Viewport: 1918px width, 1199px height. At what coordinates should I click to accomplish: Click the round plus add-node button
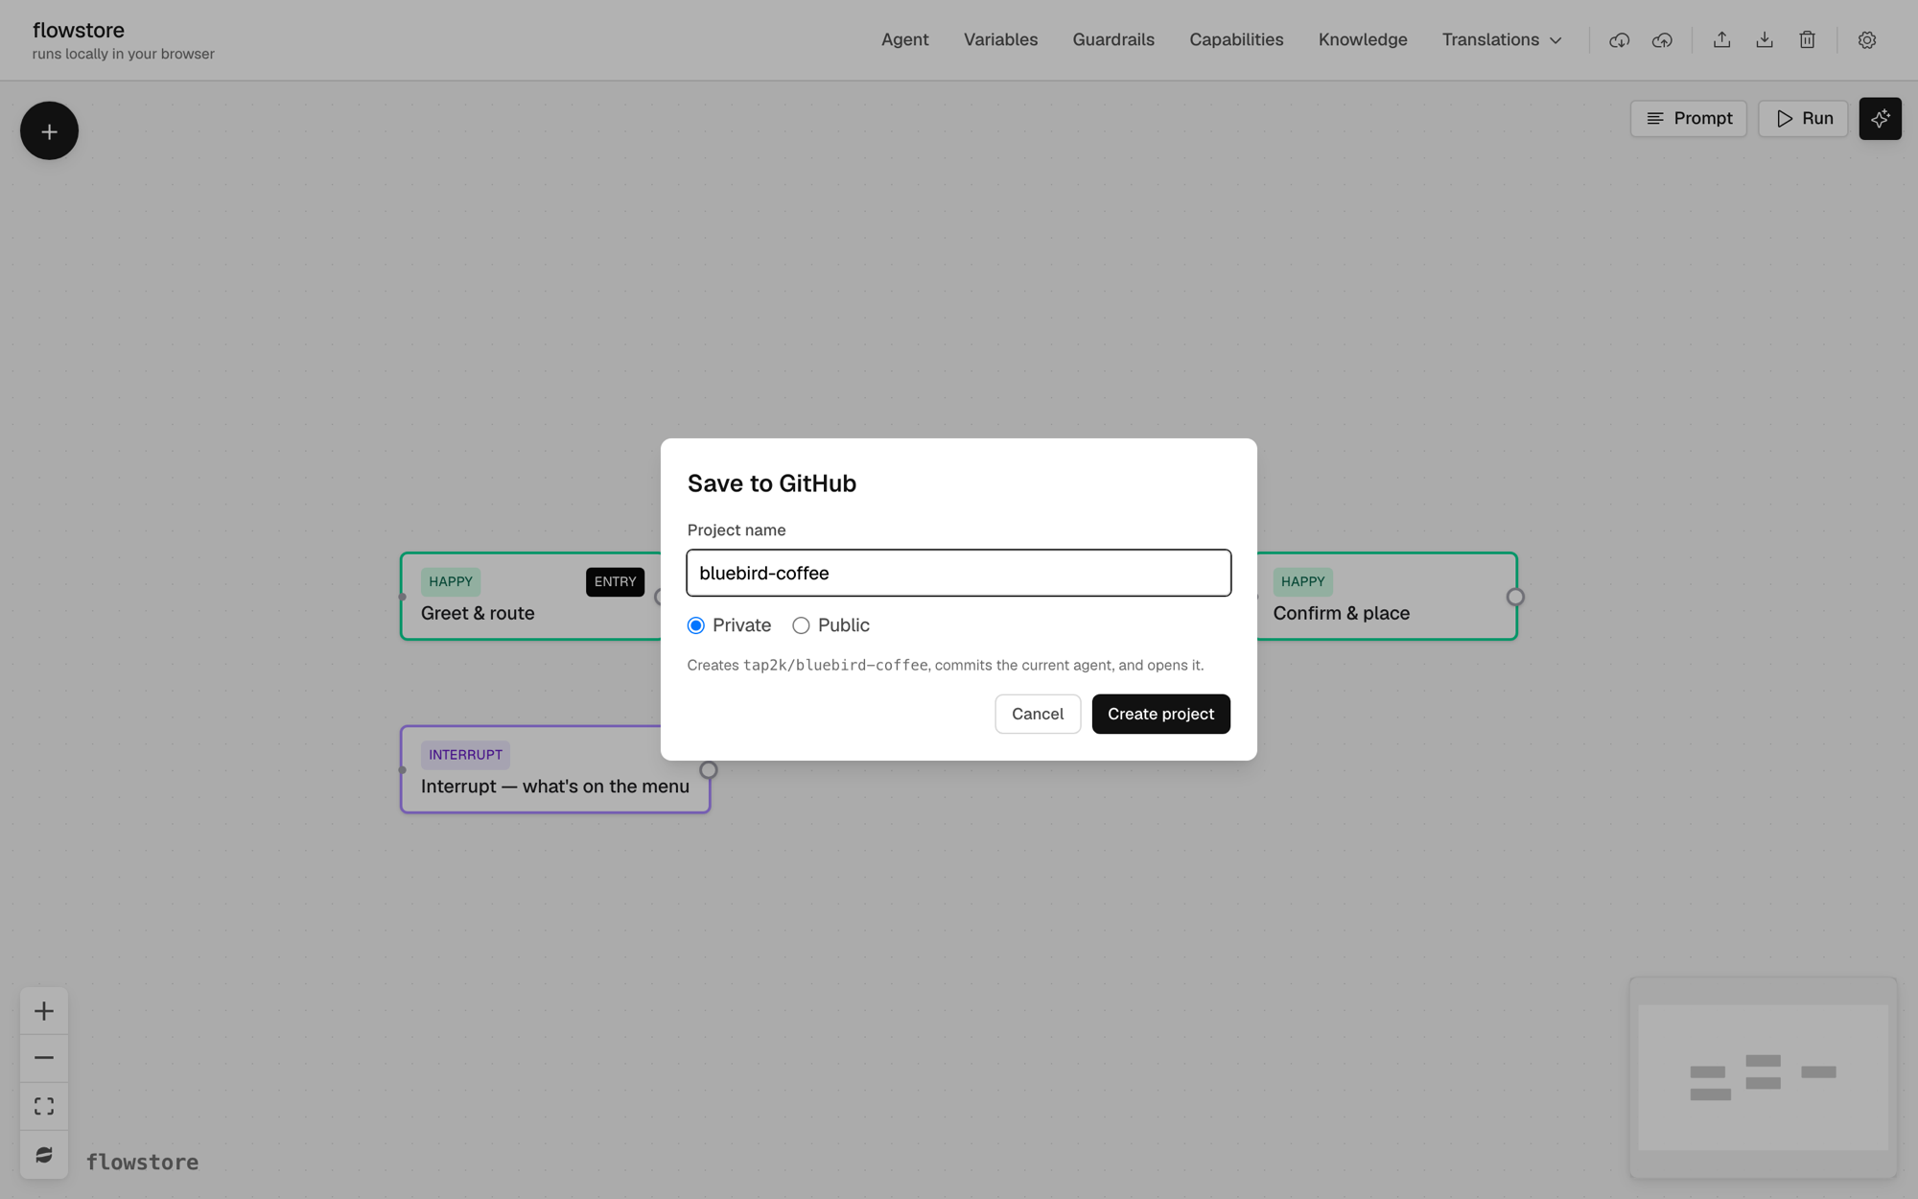coord(49,130)
